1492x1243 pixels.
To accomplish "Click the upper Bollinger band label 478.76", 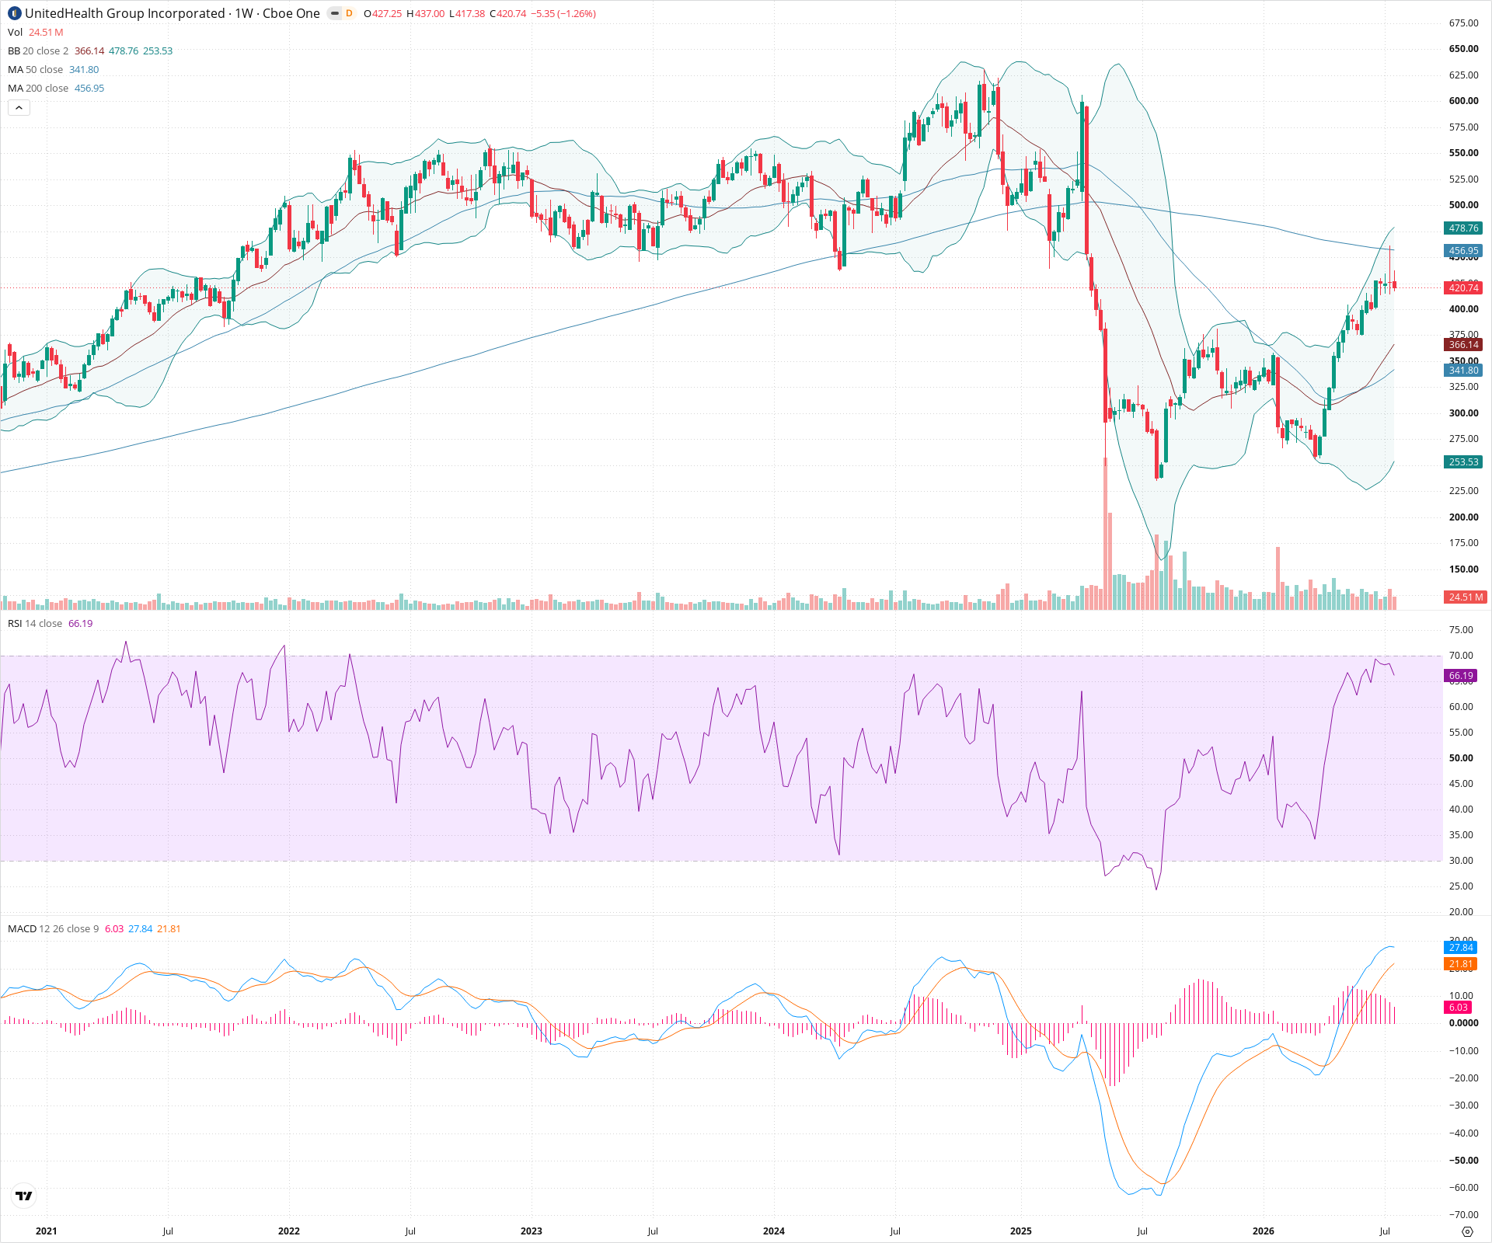I will click(x=1463, y=228).
